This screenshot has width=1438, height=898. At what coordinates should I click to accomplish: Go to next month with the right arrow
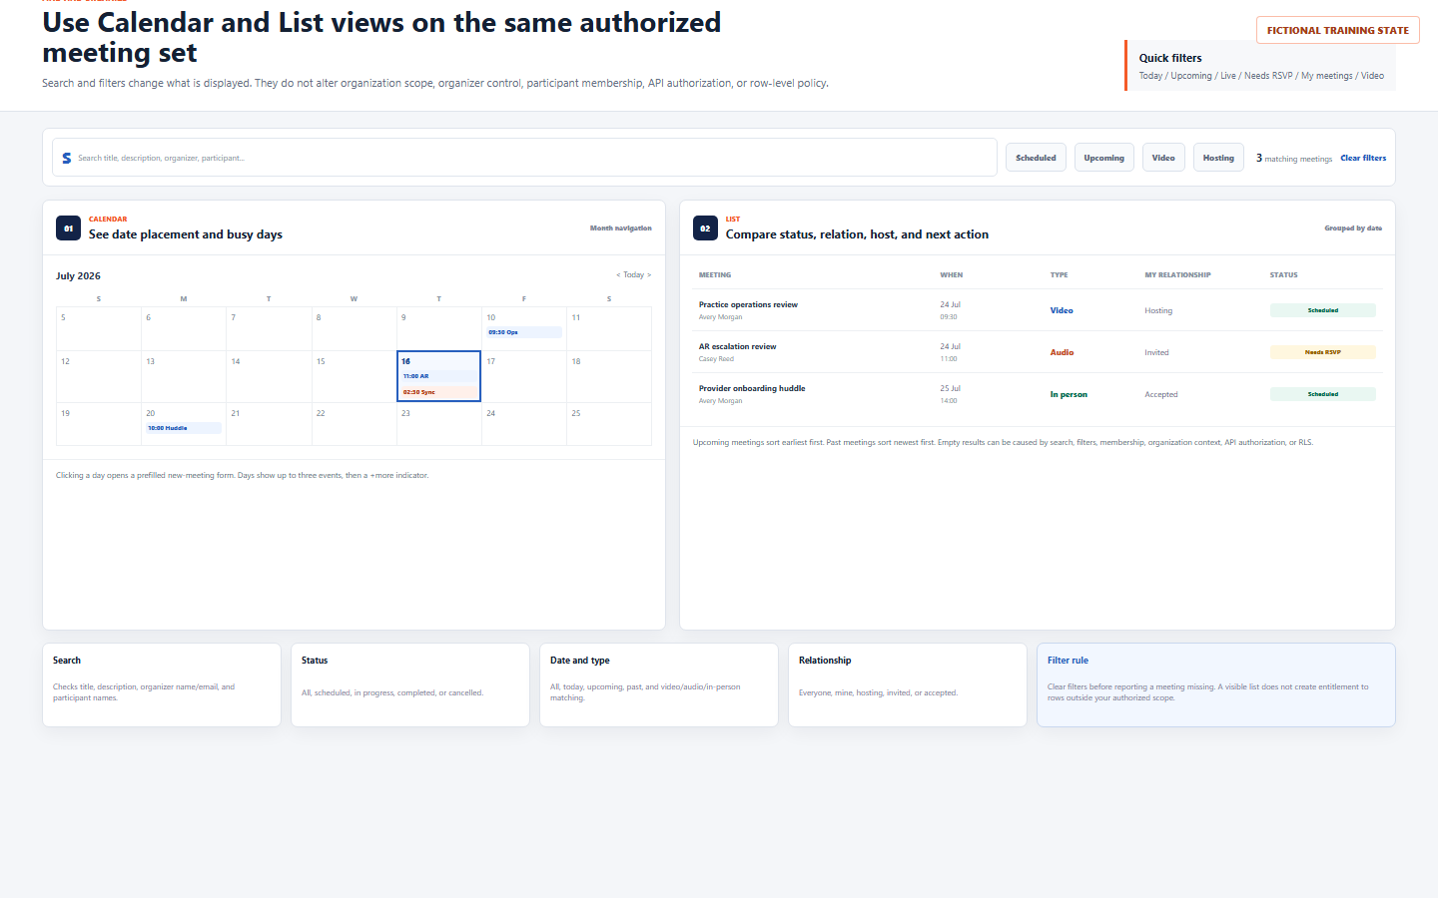tap(649, 274)
